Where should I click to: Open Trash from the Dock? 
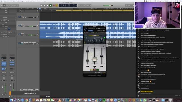[170, 100]
